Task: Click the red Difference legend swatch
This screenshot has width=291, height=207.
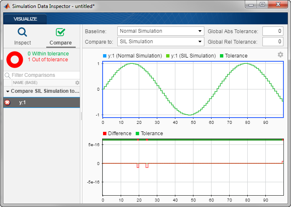Action: 105,134
